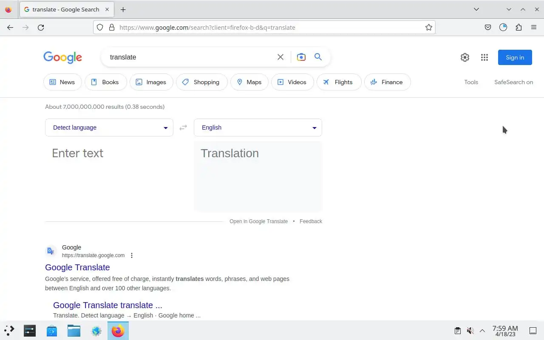The width and height of the screenshot is (544, 340).
Task: Expand hidden system tray icons
Action: click(482, 331)
